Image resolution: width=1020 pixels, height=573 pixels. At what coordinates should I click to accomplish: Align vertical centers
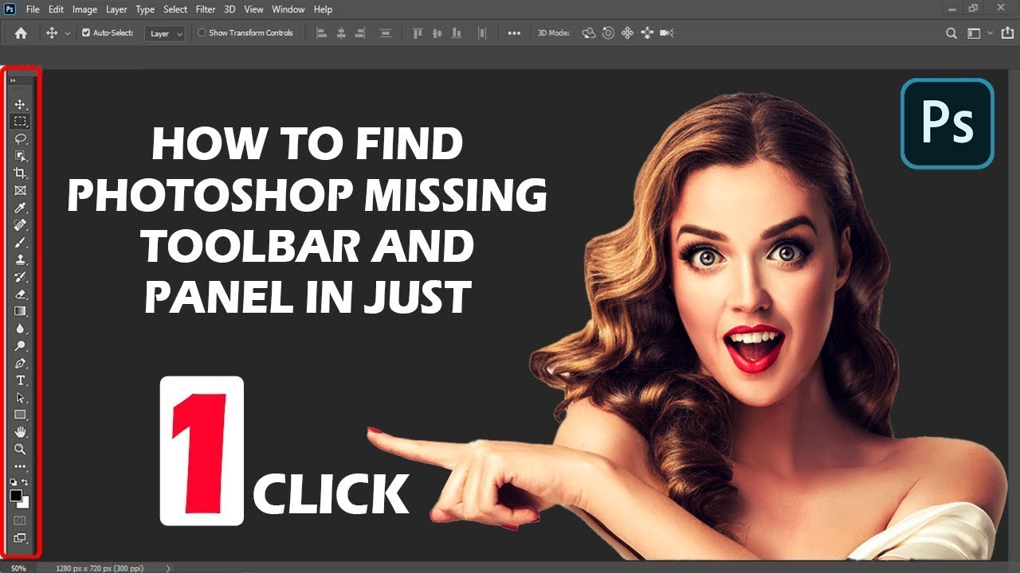(437, 33)
